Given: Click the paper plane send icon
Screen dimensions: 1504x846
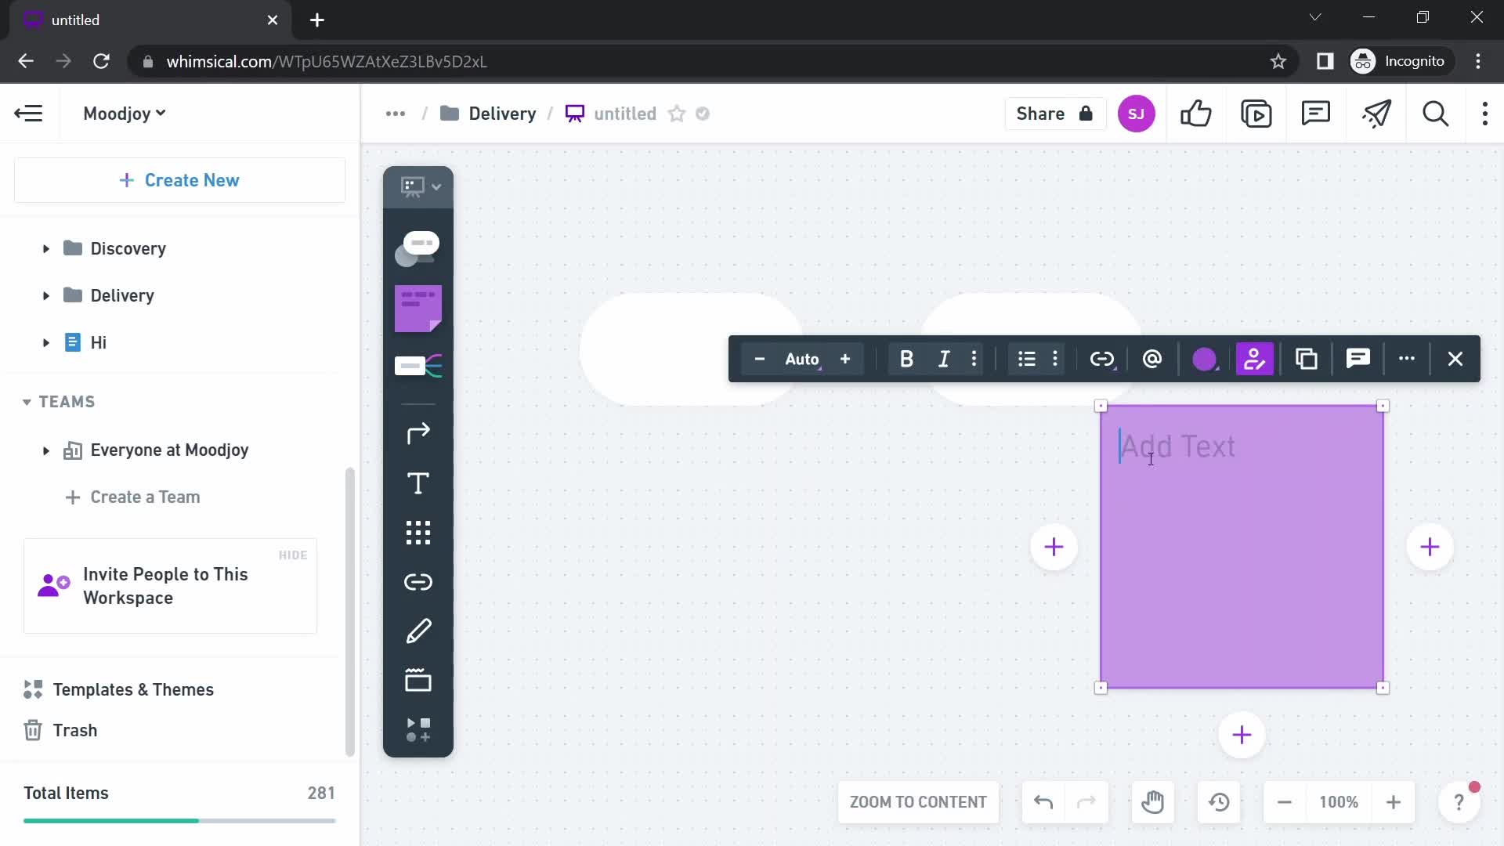Looking at the screenshot, I should [x=1376, y=114].
